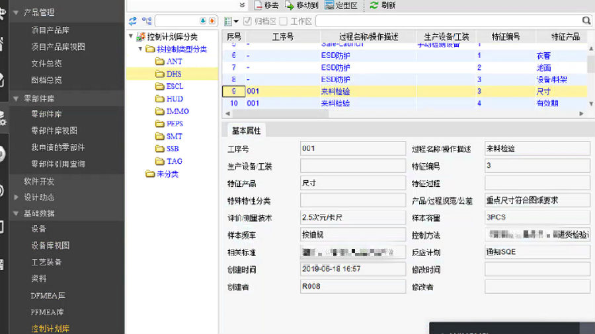Open the SMT folder in tree
The image size is (595, 334).
(174, 136)
